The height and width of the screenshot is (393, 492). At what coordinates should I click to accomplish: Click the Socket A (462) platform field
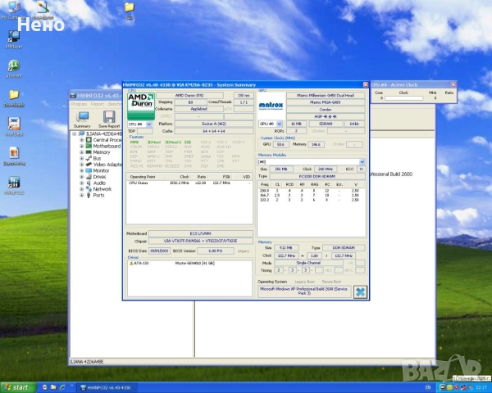(214, 124)
